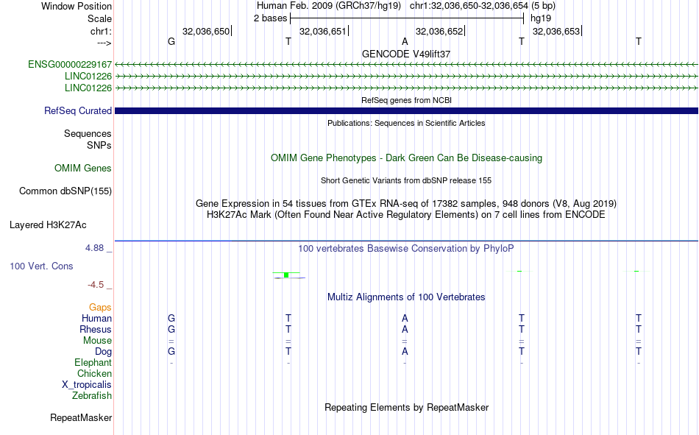Viewport: 699px width, 435px height.
Task: Select the SNPs track label
Action: 99,146
